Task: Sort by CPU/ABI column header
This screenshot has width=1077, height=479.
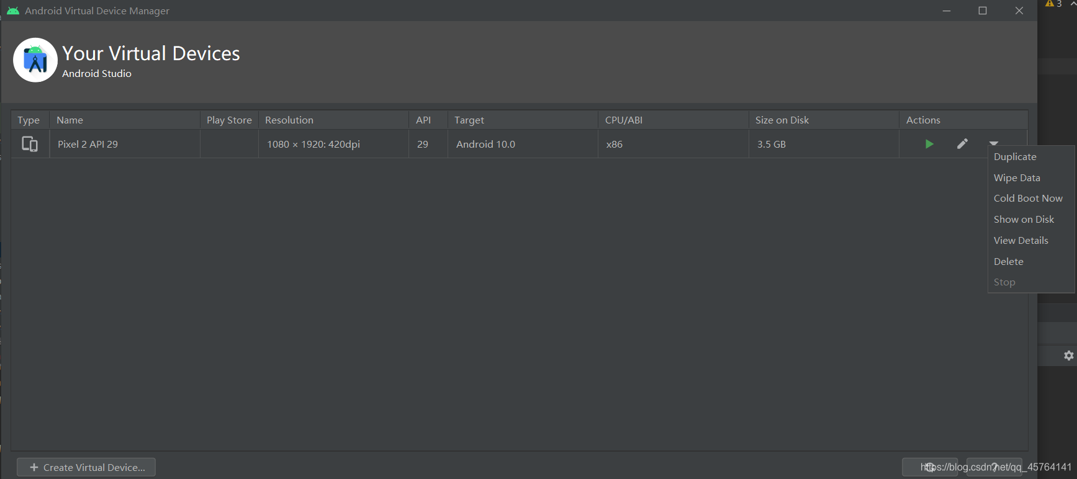Action: click(x=674, y=120)
